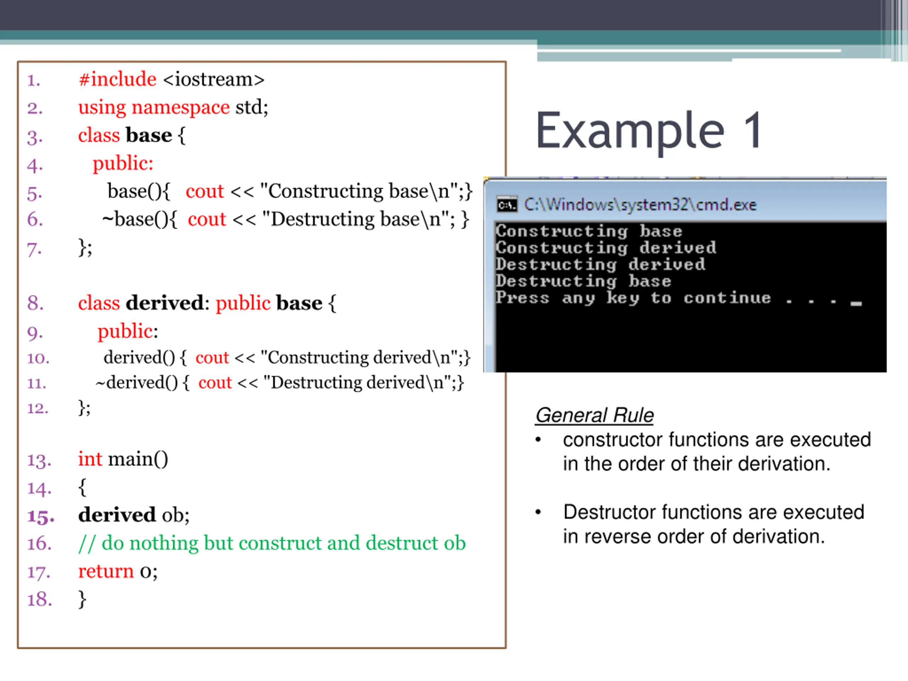Click the 'Example 1' slide title
Viewport: 908px width, 681px height.
649,131
